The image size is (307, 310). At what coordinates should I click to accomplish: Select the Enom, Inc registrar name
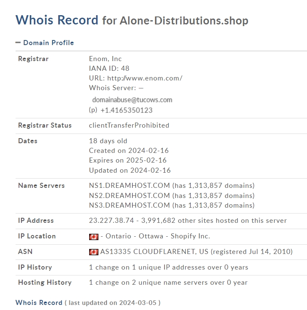tap(105, 59)
